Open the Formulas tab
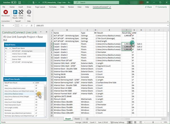 pyautogui.click(x=53, y=7)
